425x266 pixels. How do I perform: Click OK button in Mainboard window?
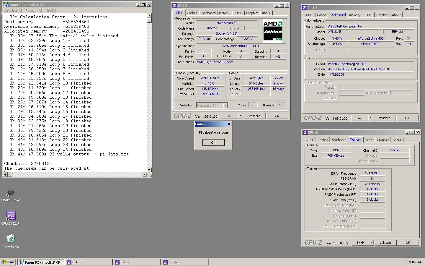click(x=407, y=118)
